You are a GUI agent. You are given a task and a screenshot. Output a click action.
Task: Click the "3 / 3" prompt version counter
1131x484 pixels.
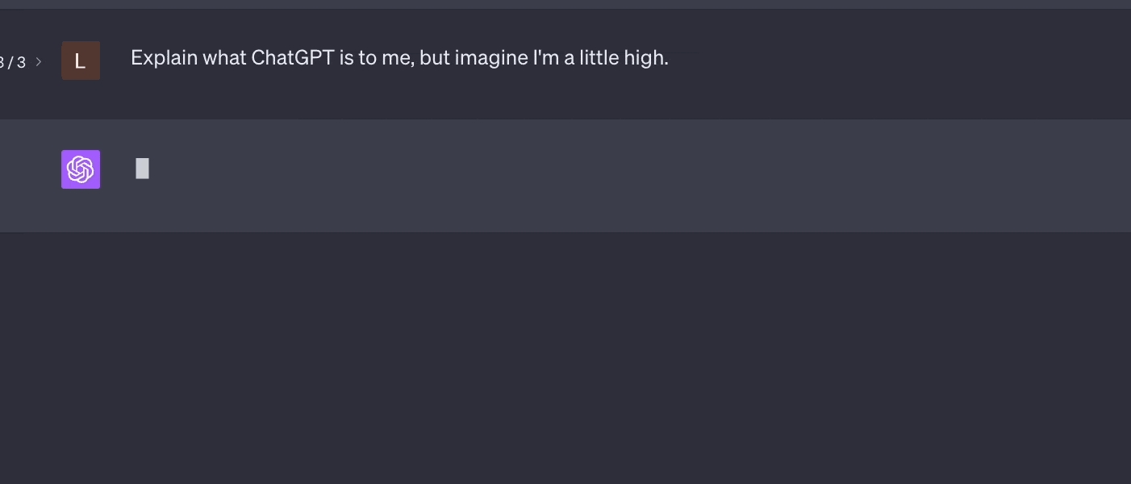[13, 62]
